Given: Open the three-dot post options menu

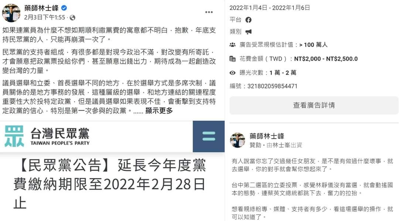Looking at the screenshot, I should [x=209, y=12].
